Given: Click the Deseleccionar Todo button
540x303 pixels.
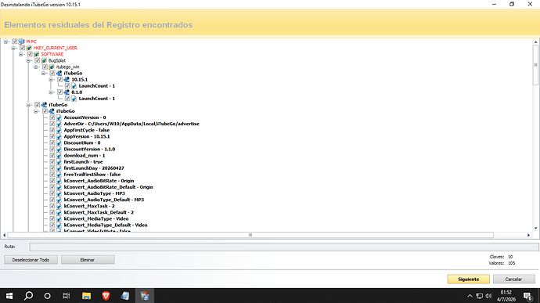Looking at the screenshot, I should 31,260.
